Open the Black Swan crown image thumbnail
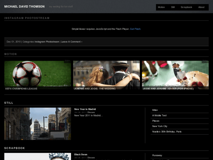The width and height of the screenshot is (213, 160). (x=38, y=156)
